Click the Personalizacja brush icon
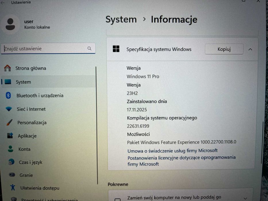 click(9, 122)
